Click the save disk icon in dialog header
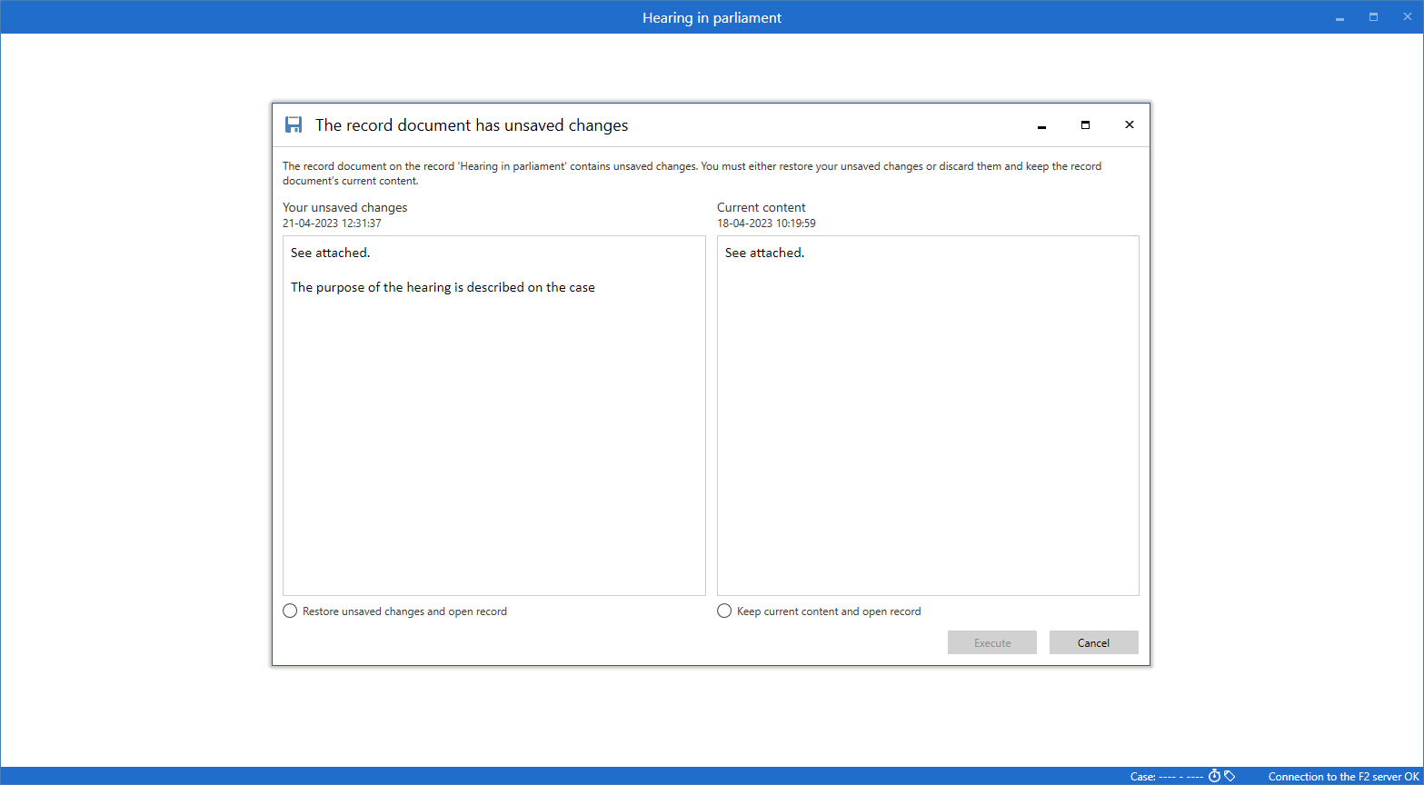 tap(294, 125)
